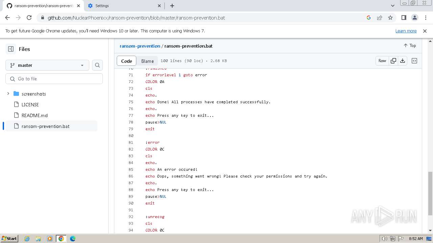
Task: Click the address bar URL
Action: coord(136,18)
